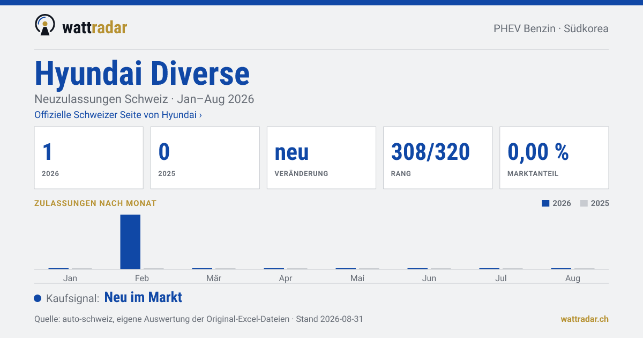The height and width of the screenshot is (338, 643).
Task: Click 'PHEV Benzin · Südkorea' text
Action: [x=551, y=28]
